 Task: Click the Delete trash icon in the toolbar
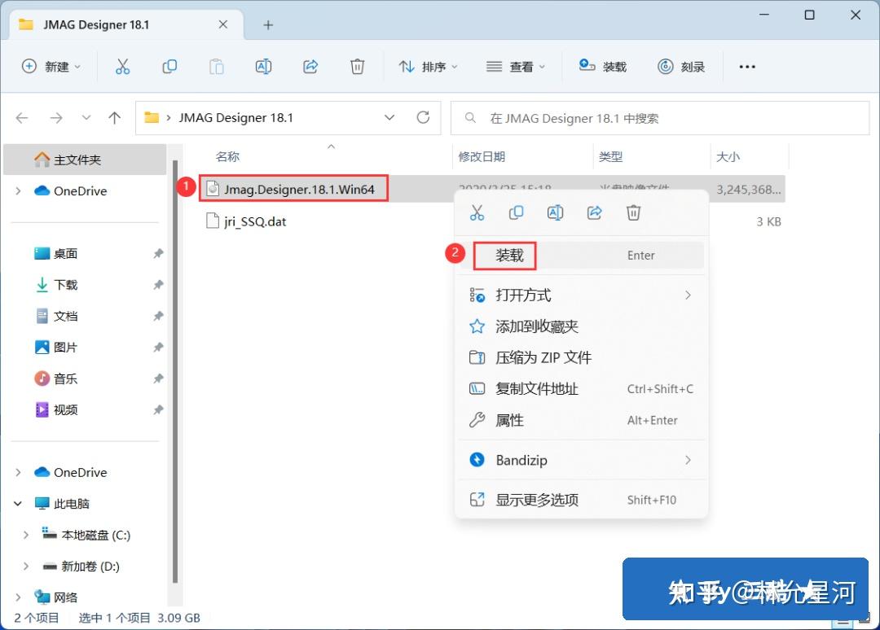click(x=357, y=66)
